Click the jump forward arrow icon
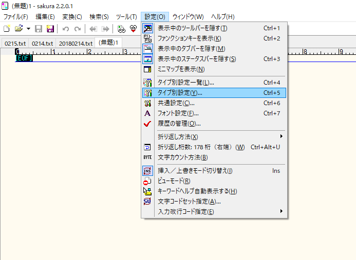The height and width of the screenshot is (260, 356). tap(105, 29)
